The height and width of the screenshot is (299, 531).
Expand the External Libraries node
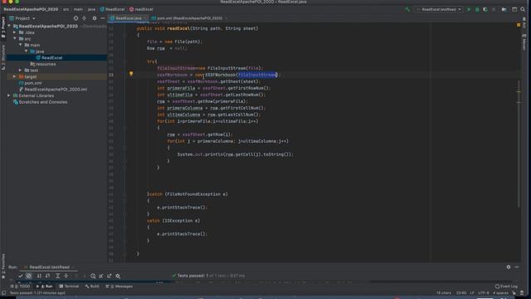pyautogui.click(x=9, y=96)
